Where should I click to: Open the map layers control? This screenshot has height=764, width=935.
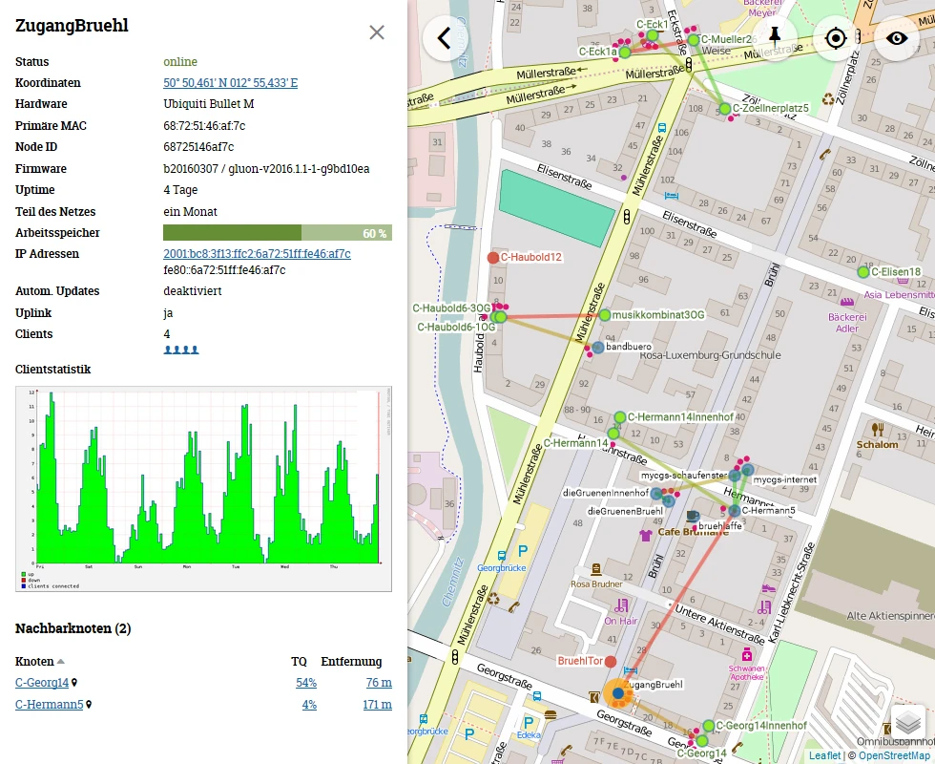[x=907, y=723]
